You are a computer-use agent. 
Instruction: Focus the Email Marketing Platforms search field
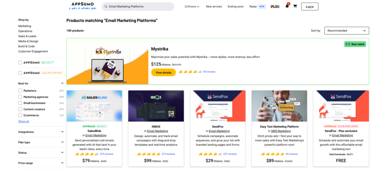(x=138, y=7)
